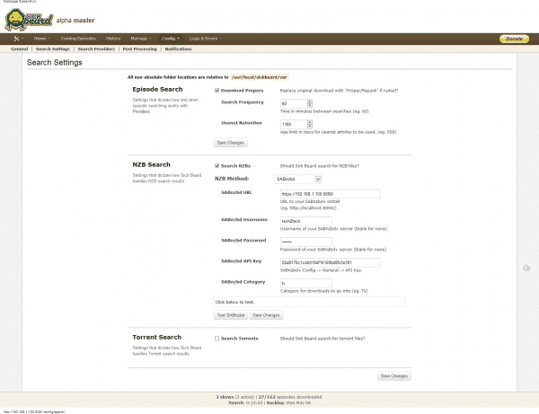Screen dimensions: 539x414
Task: Click the Backlog date in footer
Action: tap(298, 402)
